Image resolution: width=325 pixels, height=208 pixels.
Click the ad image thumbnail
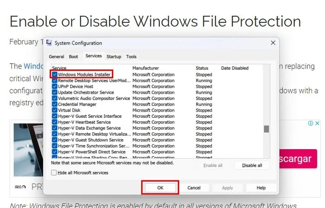28,150
